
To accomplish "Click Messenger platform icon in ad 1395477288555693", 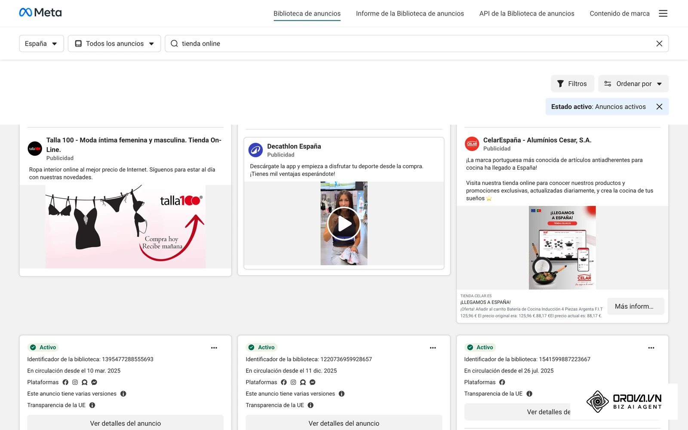I will click(94, 382).
